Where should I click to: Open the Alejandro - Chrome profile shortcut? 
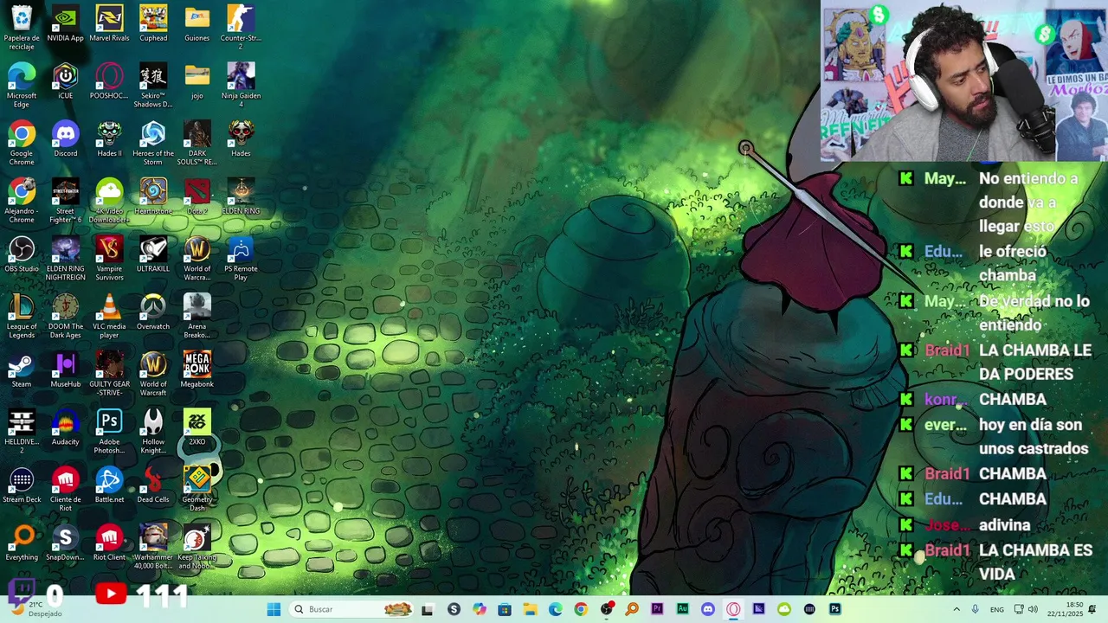pyautogui.click(x=22, y=201)
